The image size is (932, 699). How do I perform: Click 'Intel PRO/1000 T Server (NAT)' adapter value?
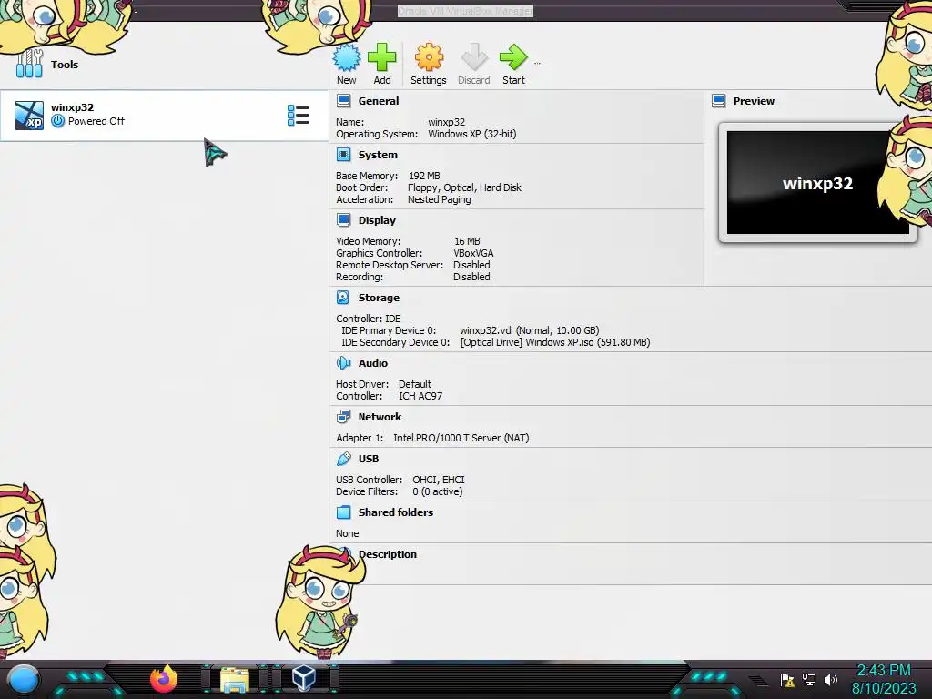[x=461, y=438]
